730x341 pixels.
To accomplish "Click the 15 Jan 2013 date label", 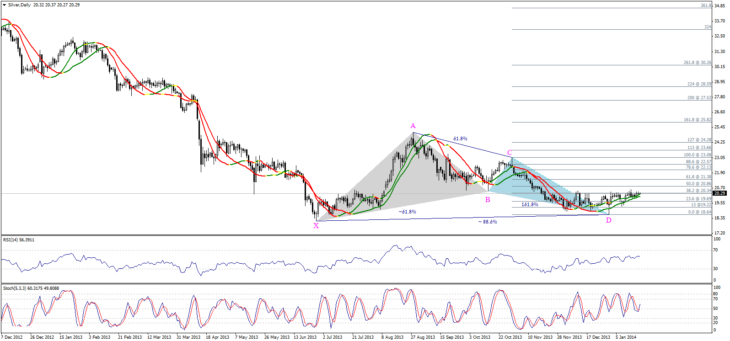I will pos(71,337).
